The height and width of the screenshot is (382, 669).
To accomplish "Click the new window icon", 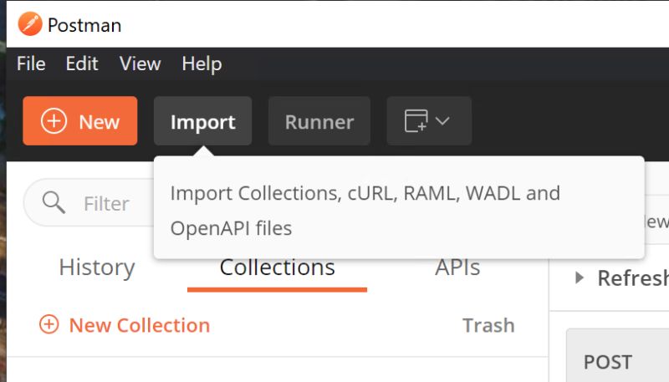I will click(416, 120).
